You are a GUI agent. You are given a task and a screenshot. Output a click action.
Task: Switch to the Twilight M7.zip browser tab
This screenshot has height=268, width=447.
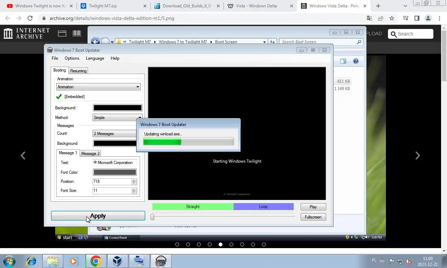point(113,6)
